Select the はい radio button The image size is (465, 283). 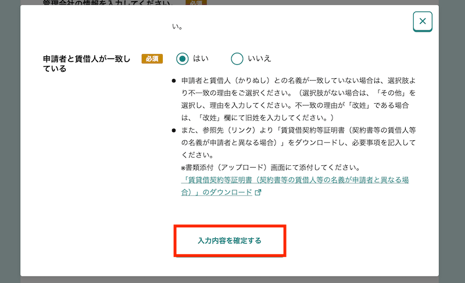point(183,59)
